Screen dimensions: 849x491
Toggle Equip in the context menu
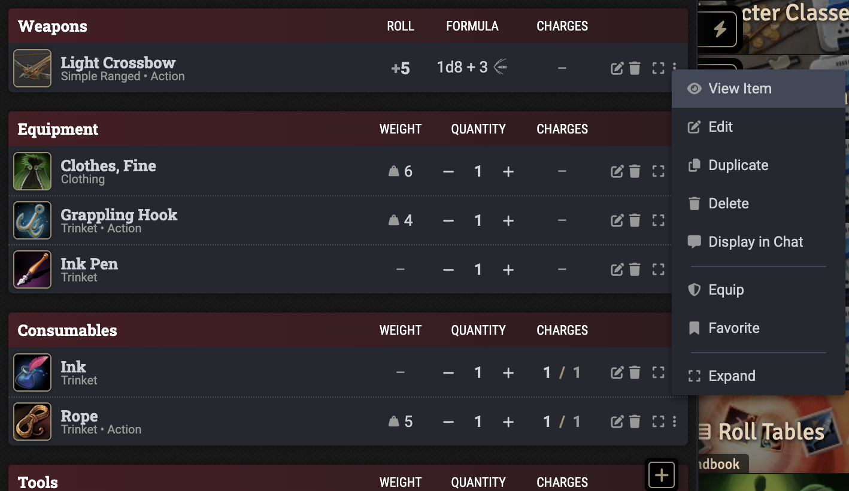coord(726,290)
